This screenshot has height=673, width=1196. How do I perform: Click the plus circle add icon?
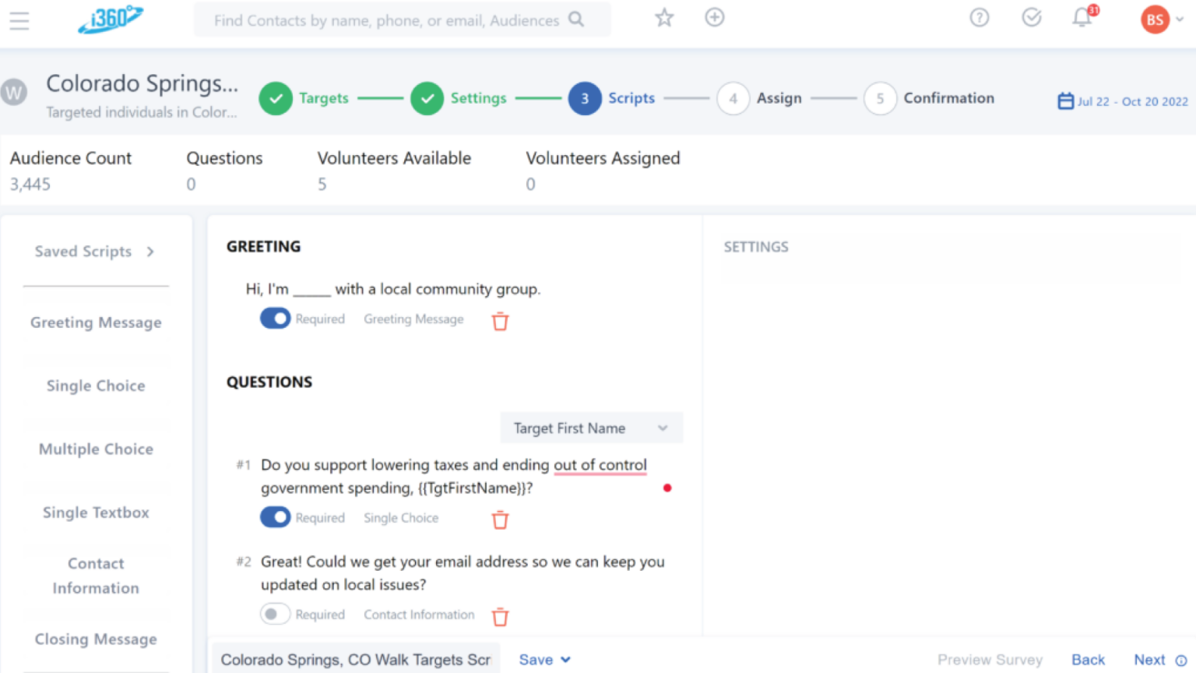(714, 17)
